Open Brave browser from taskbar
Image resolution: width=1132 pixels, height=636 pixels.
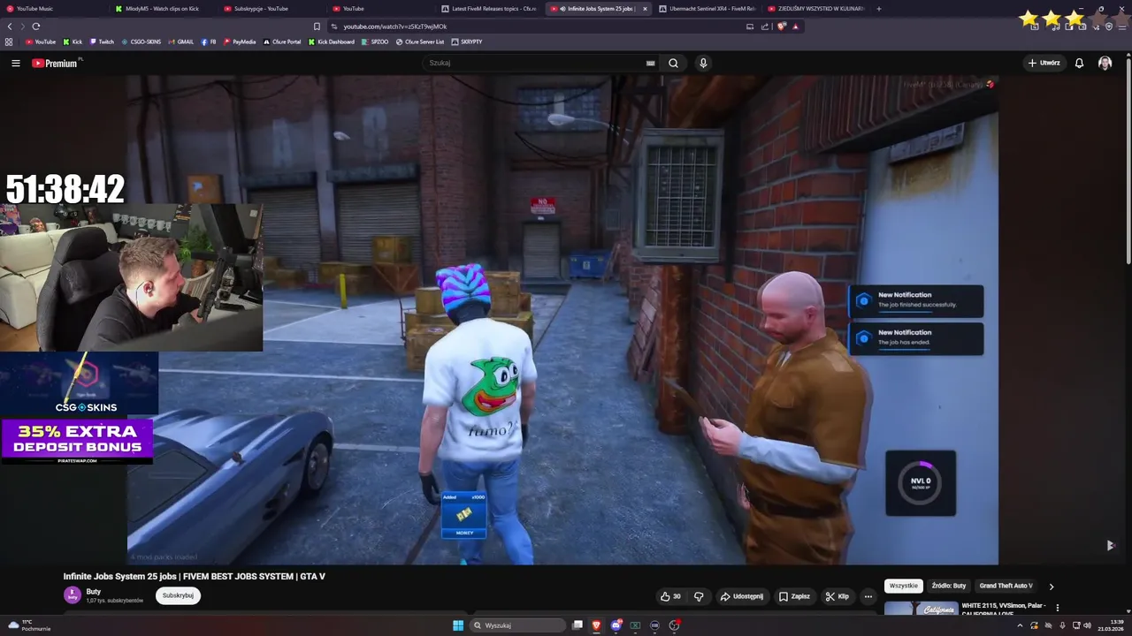click(597, 625)
